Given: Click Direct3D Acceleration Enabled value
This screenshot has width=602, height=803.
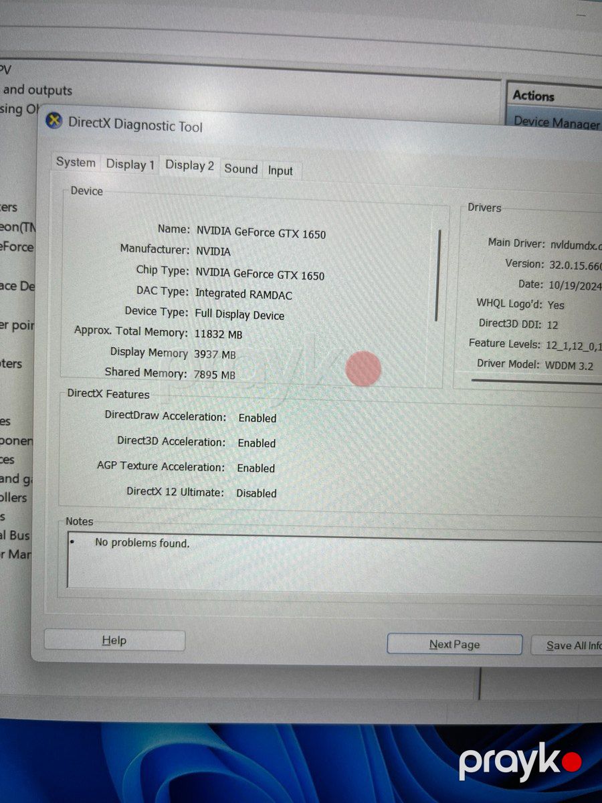Looking at the screenshot, I should (x=256, y=443).
